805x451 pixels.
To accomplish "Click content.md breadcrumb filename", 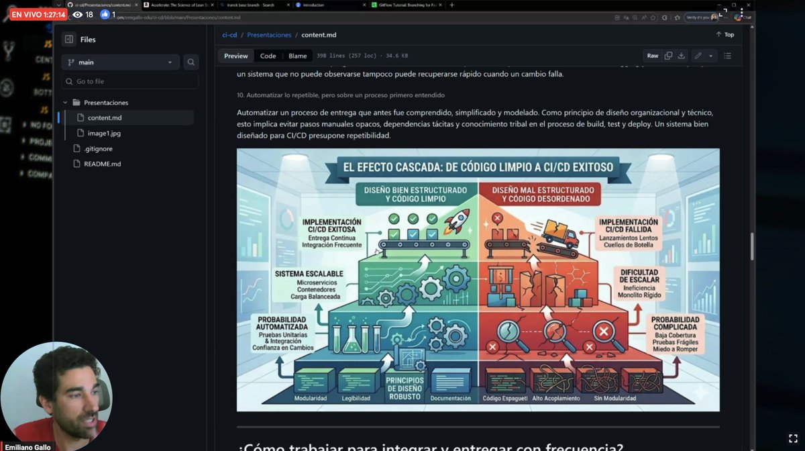I will pos(320,35).
